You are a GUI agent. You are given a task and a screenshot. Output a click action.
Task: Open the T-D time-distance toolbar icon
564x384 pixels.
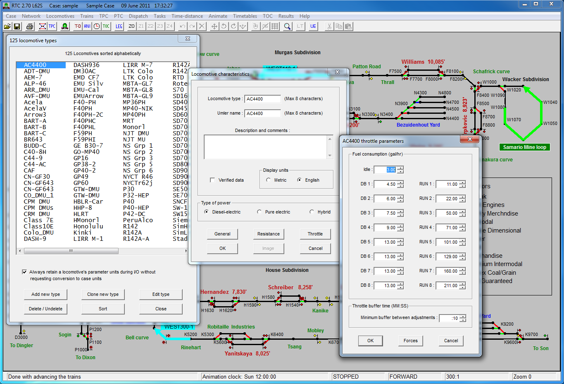pos(78,26)
